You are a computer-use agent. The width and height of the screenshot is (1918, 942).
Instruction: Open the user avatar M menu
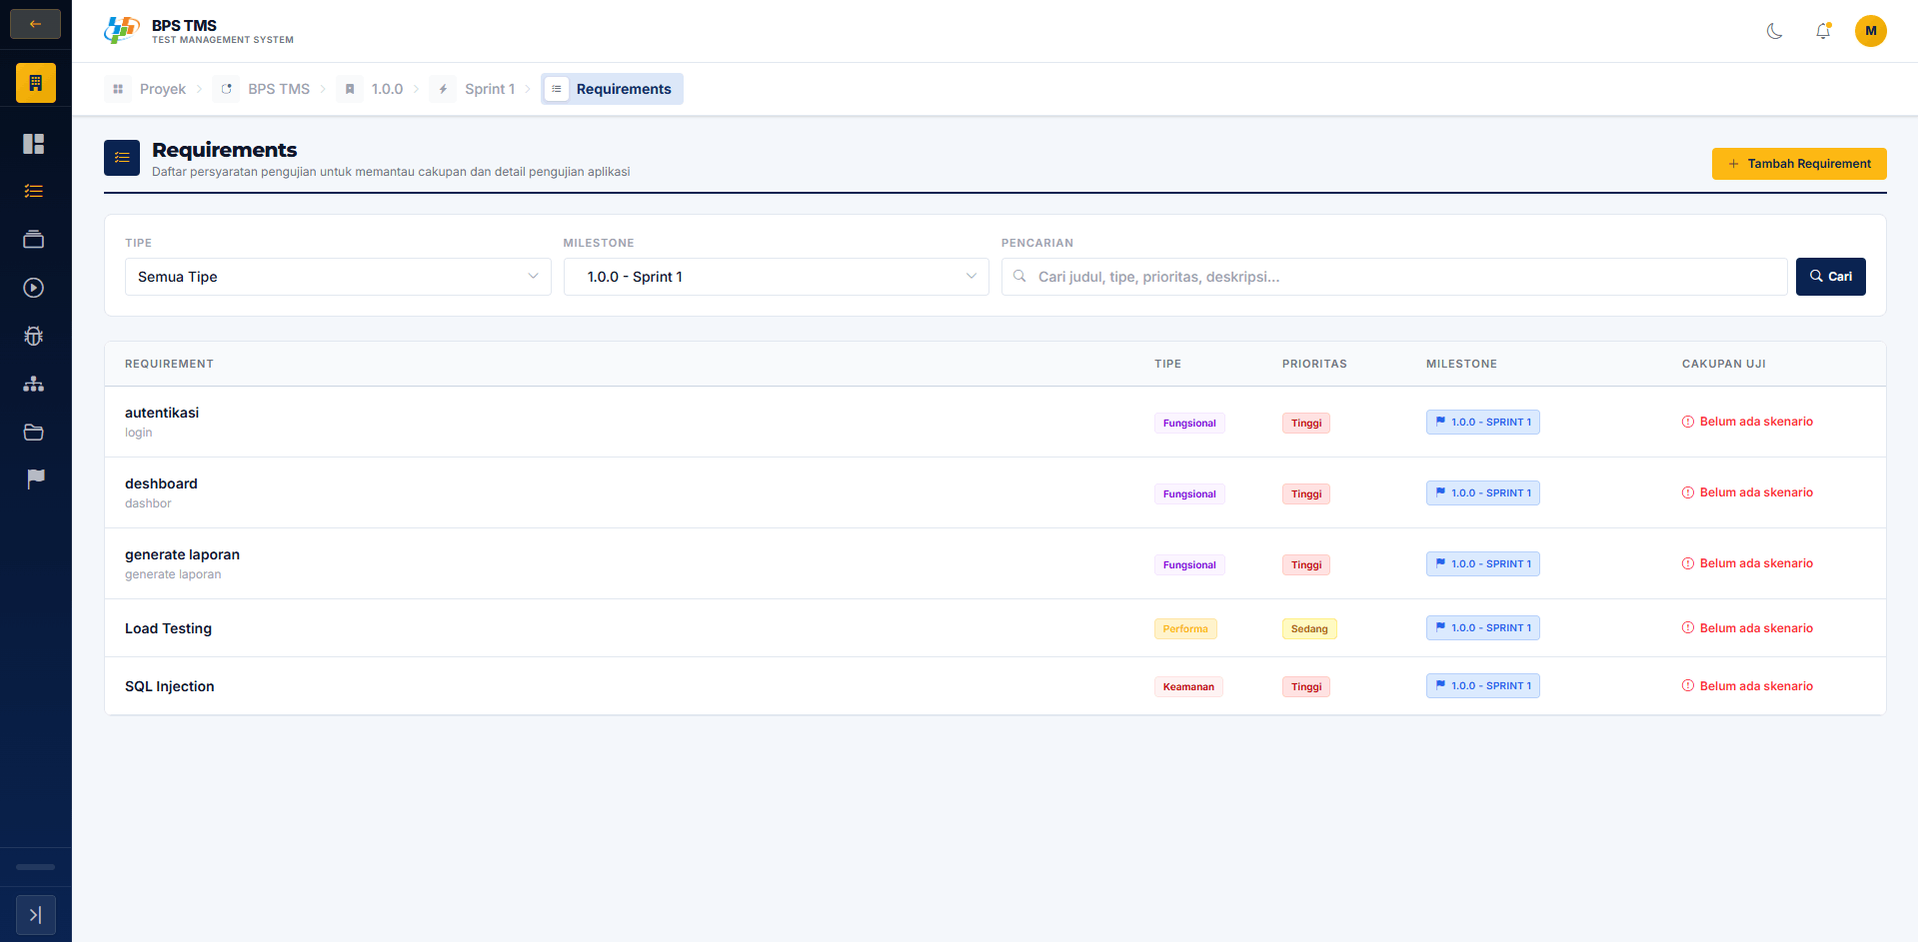pyautogui.click(x=1871, y=31)
